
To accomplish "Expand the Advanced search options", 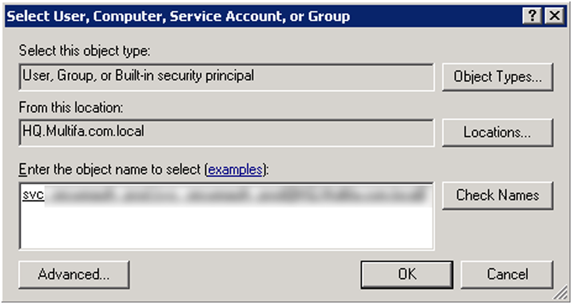I will point(74,274).
